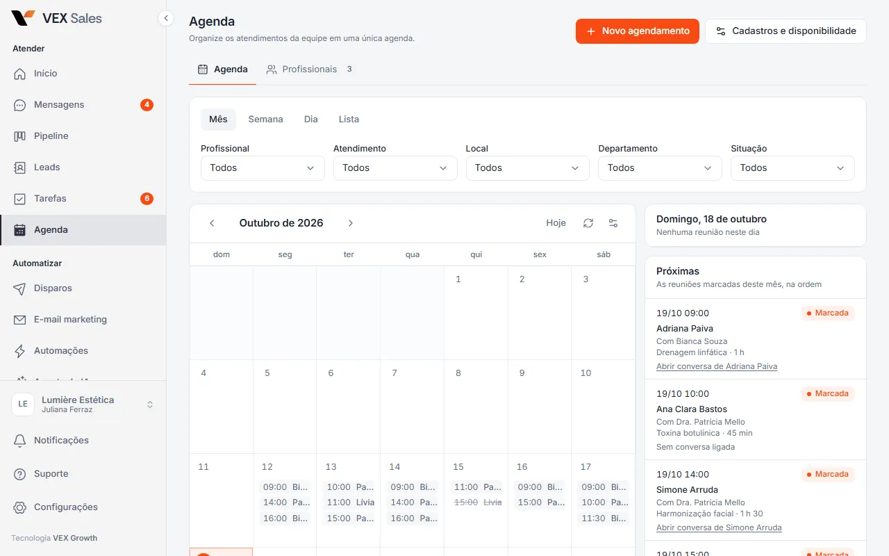Viewport: 889px width, 556px height.
Task: Click the Ana Clara Bastos appointment name
Action: pos(692,409)
